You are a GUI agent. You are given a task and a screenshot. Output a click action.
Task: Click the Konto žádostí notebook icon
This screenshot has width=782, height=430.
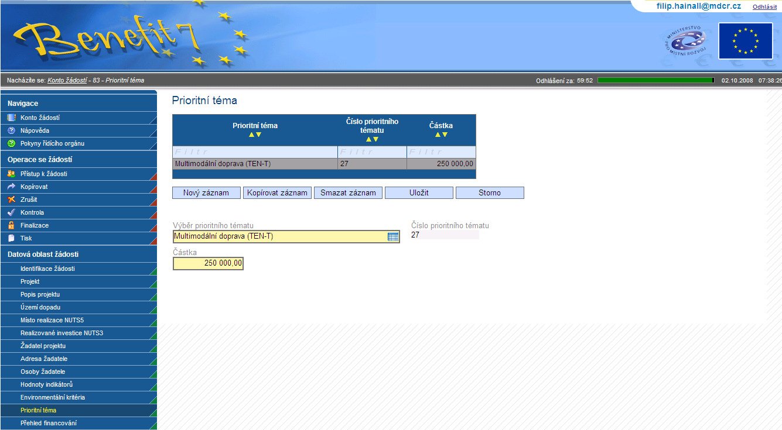pyautogui.click(x=11, y=118)
